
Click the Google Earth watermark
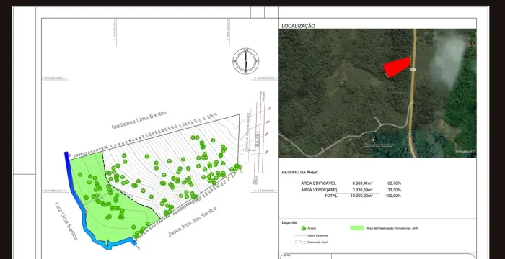coord(465,151)
